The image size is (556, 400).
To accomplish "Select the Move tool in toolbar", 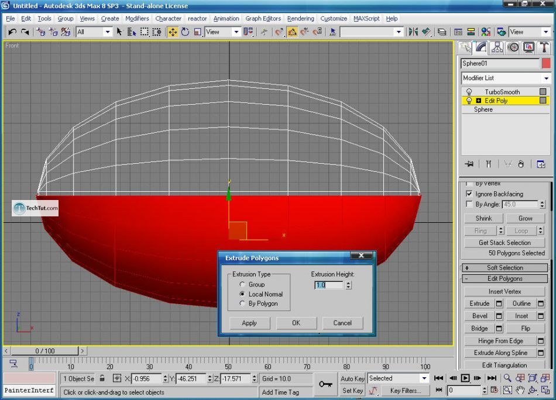I will pos(173,32).
